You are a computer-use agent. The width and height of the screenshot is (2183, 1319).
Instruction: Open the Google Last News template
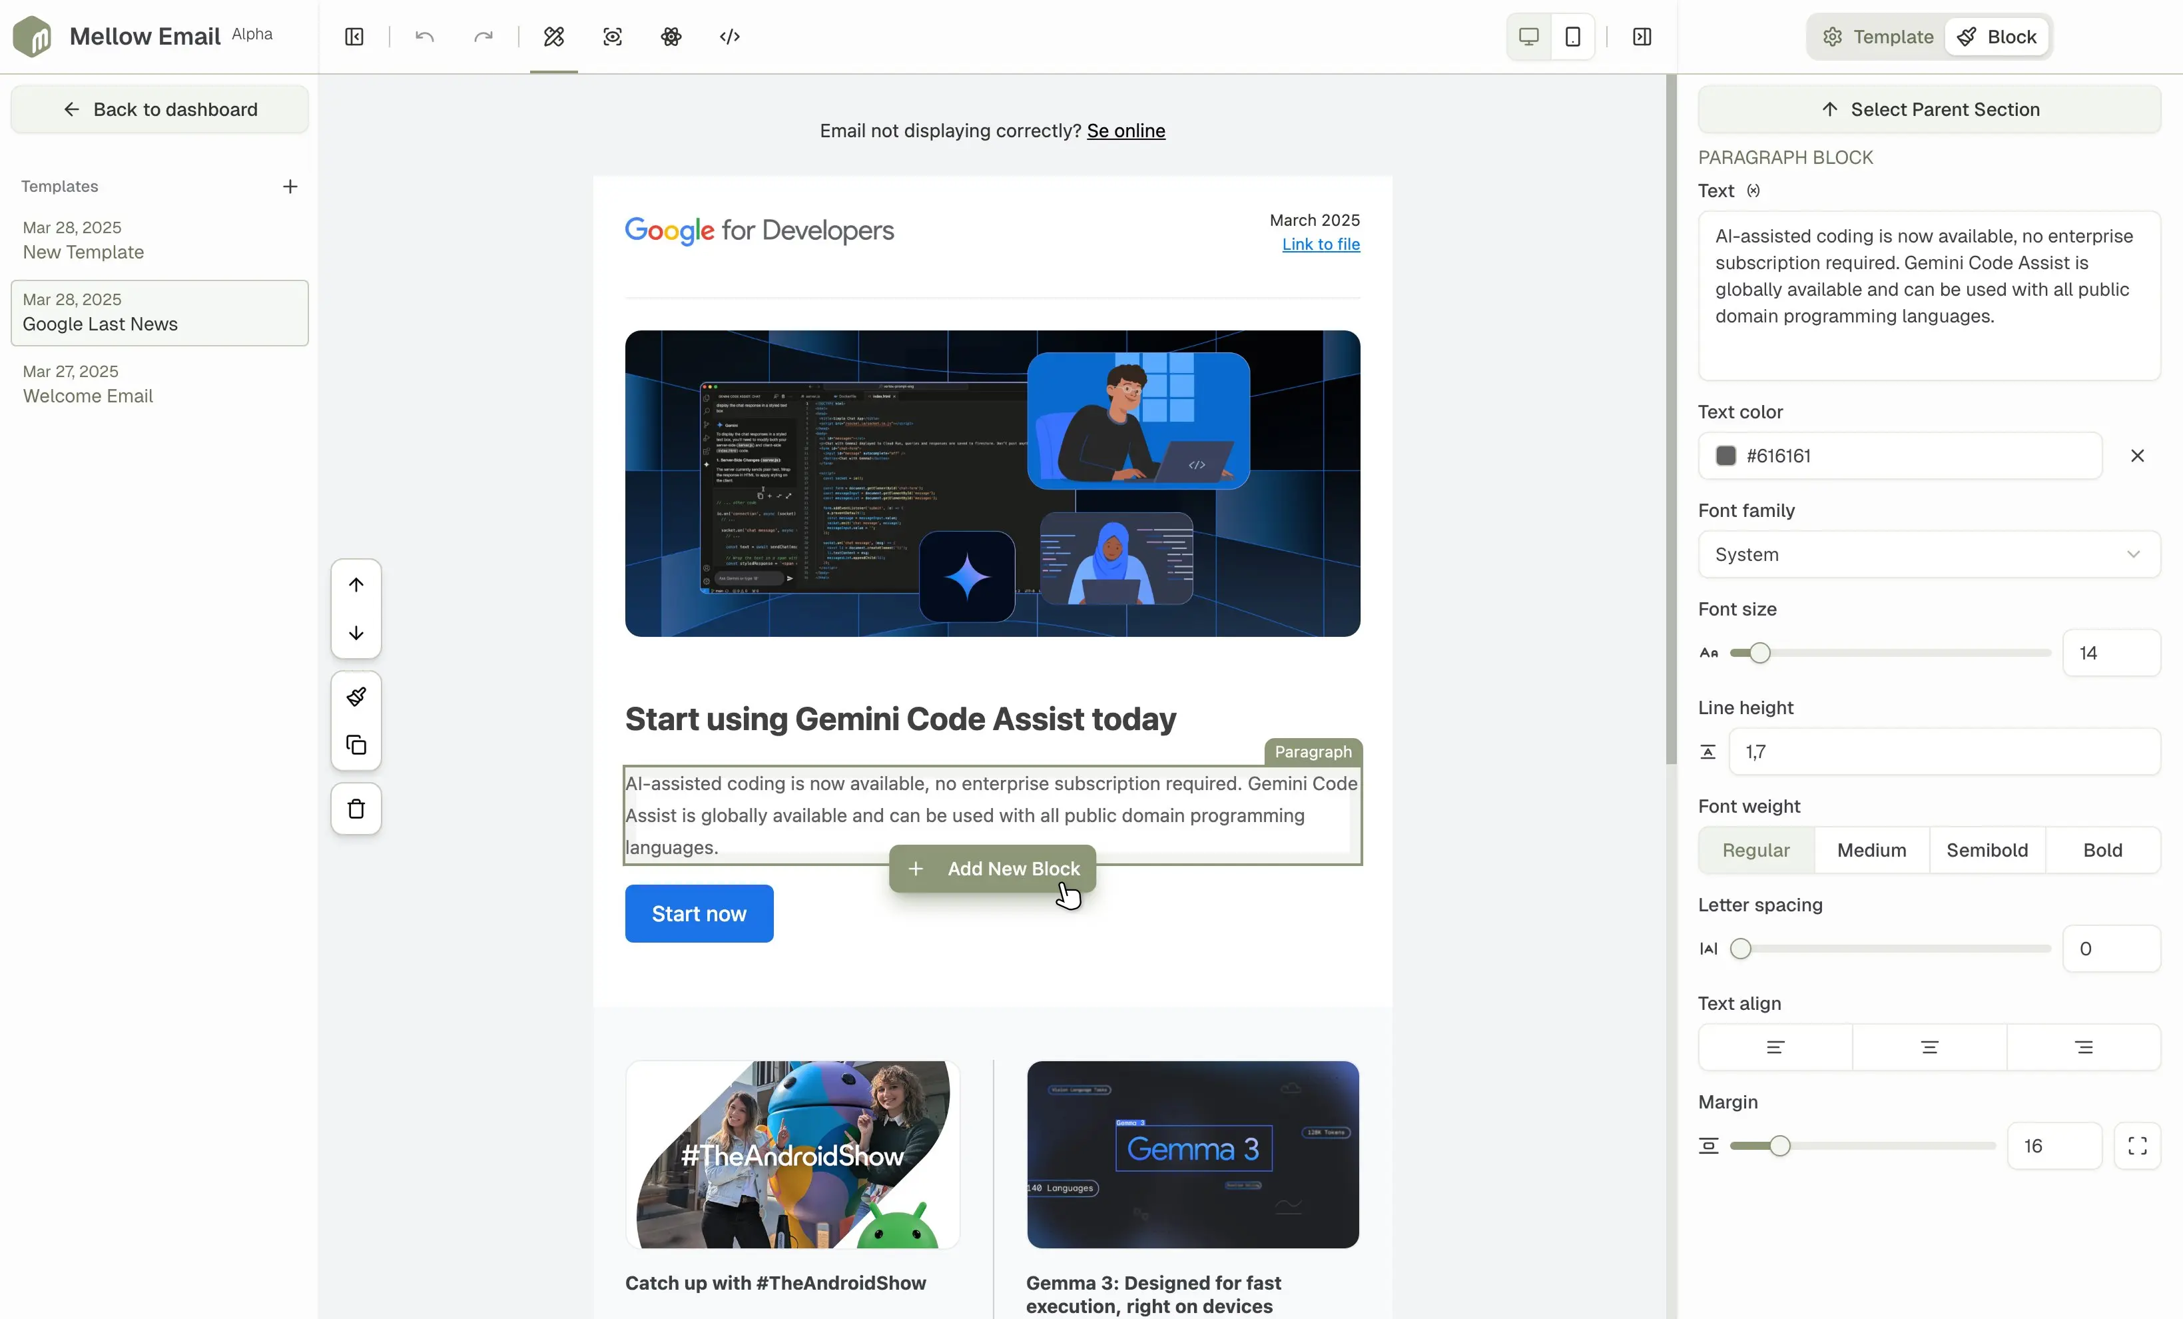click(x=159, y=313)
